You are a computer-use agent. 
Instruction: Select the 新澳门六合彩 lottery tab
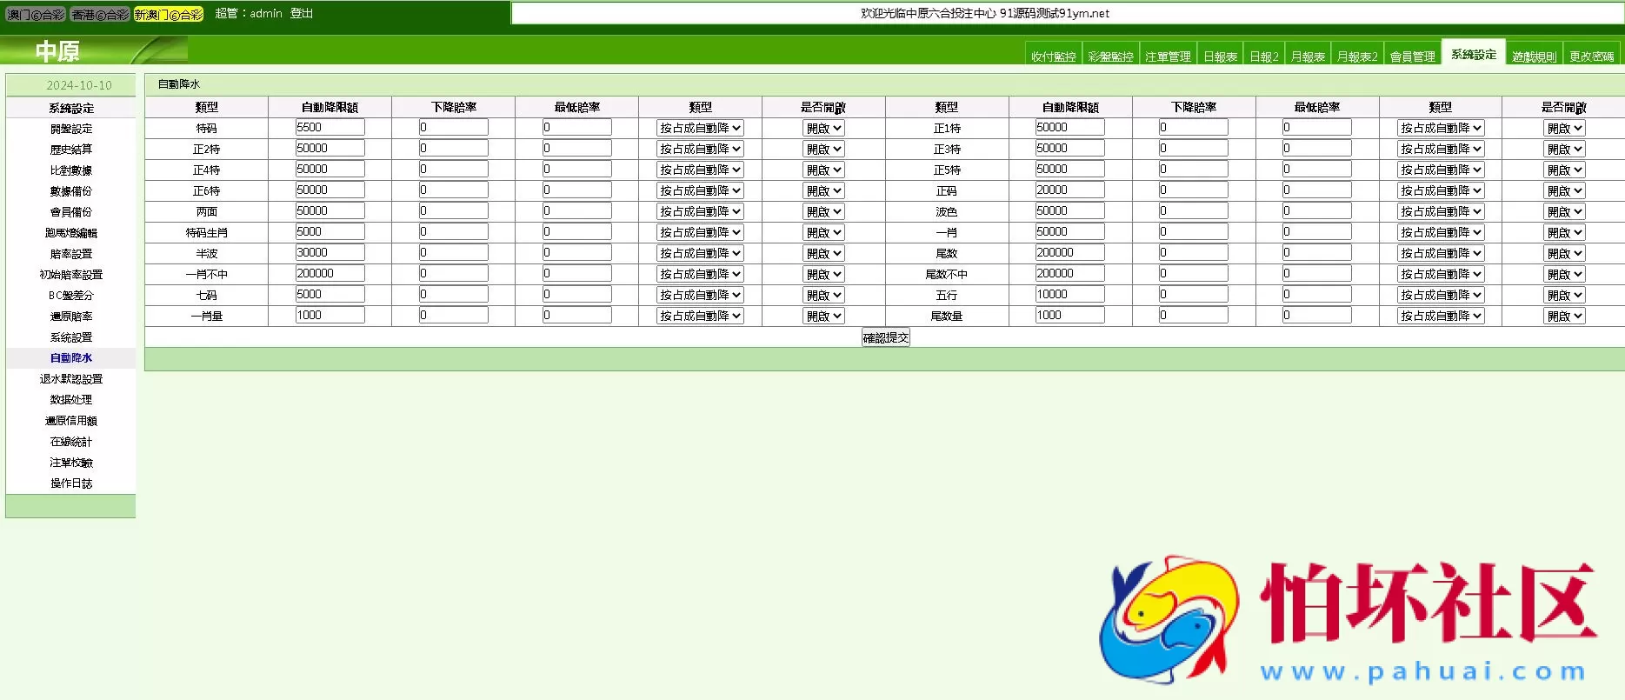(169, 14)
